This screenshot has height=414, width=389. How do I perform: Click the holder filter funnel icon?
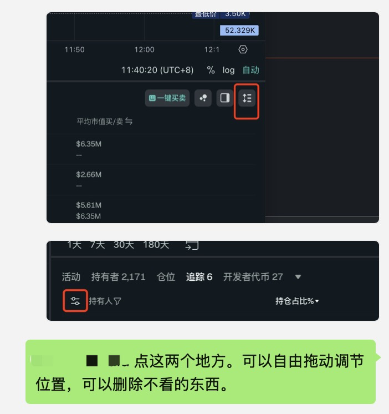[x=117, y=301]
